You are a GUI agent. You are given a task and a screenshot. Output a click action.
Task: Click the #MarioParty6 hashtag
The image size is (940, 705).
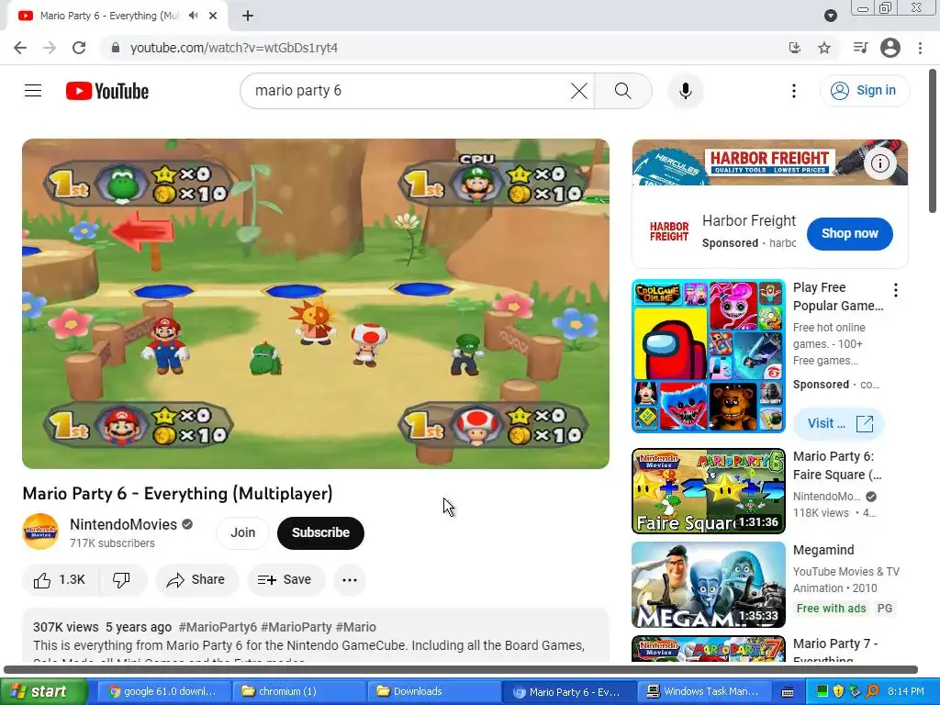(x=218, y=627)
